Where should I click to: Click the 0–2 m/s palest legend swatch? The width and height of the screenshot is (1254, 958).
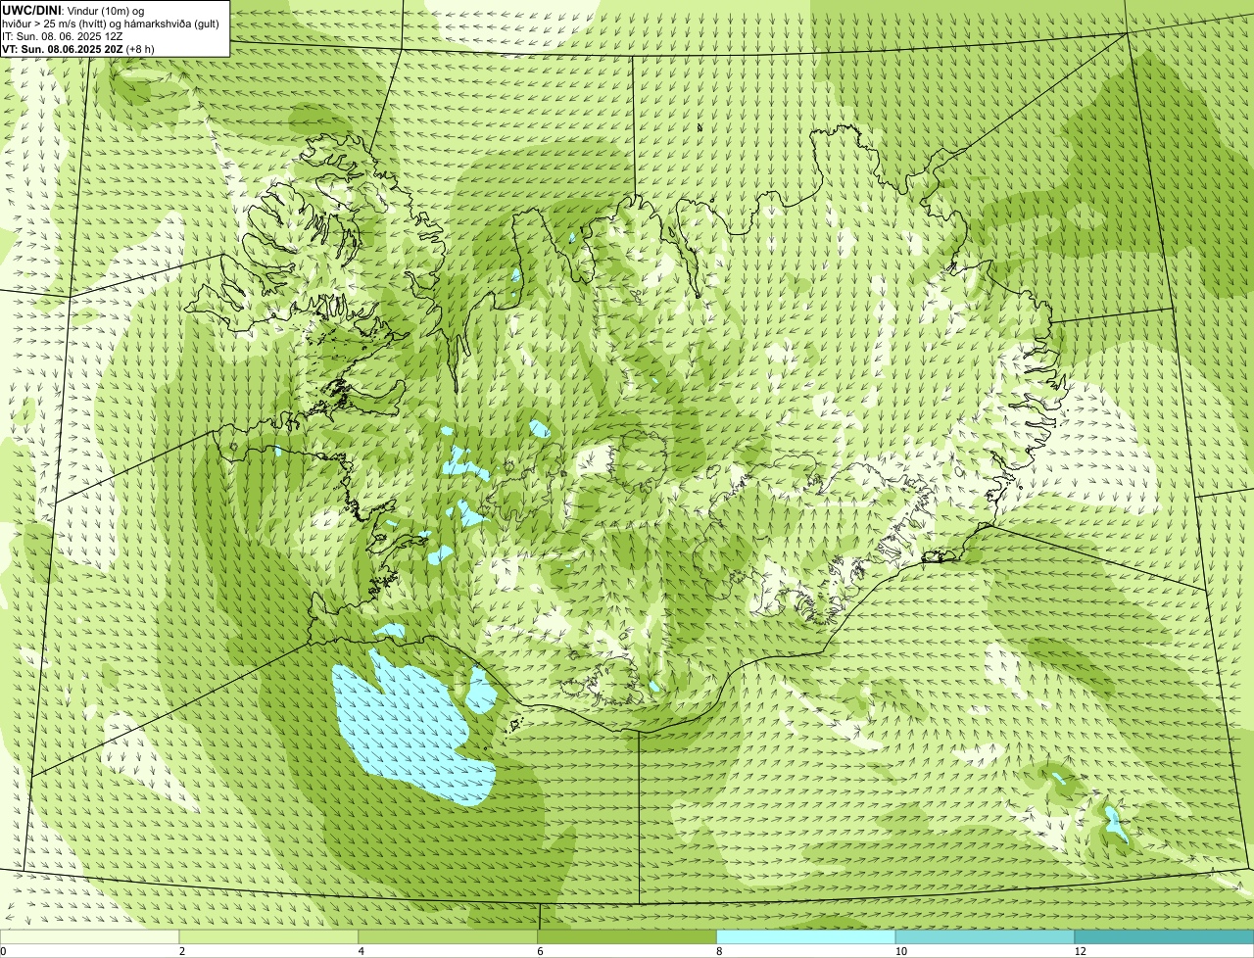[x=90, y=937]
